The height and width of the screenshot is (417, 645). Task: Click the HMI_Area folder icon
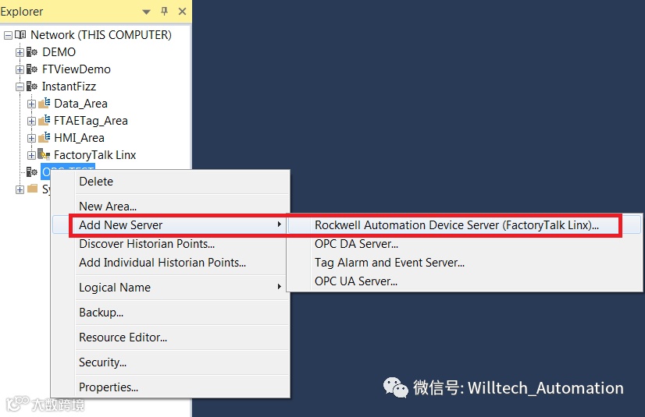(44, 138)
